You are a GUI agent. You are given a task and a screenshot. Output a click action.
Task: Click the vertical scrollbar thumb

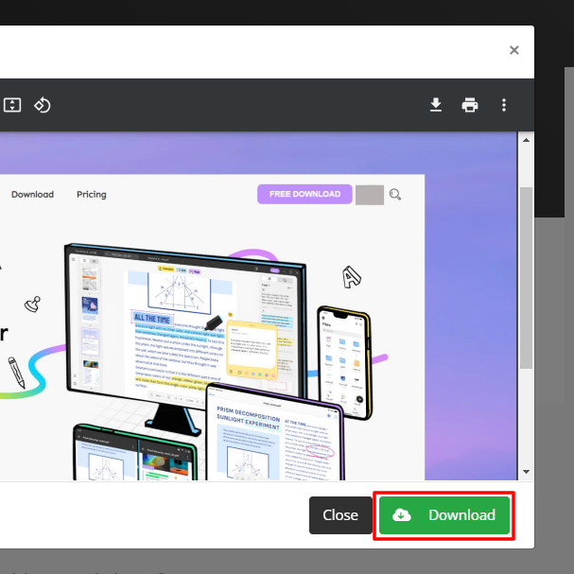coord(526,278)
